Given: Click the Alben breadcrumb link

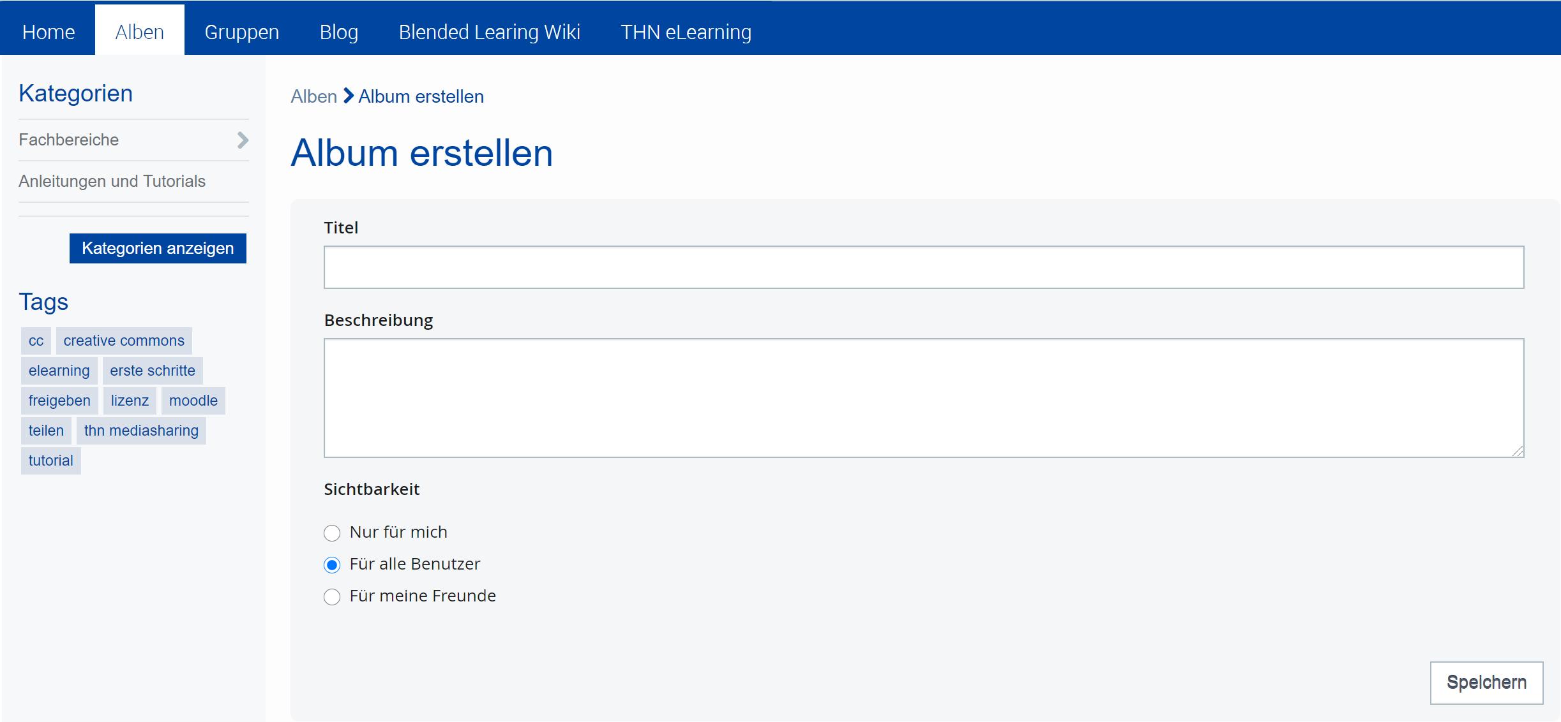Looking at the screenshot, I should pos(313,96).
